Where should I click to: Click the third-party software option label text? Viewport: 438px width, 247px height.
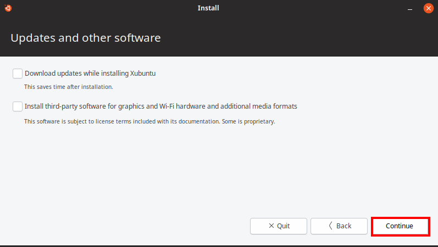pyautogui.click(x=161, y=106)
